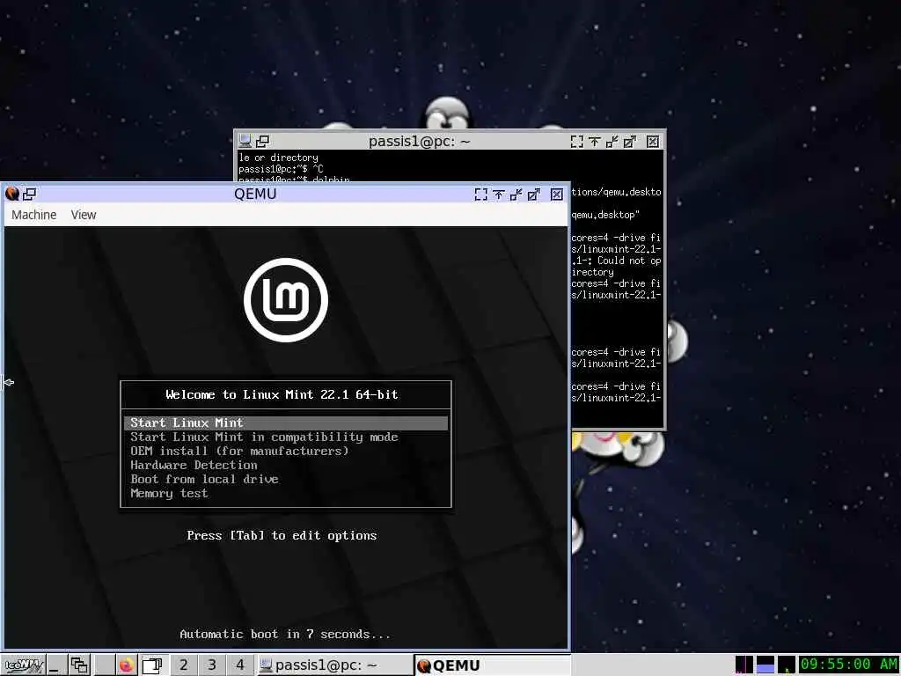
Task: Hide the passis1@pc terminal window
Action: click(577, 142)
